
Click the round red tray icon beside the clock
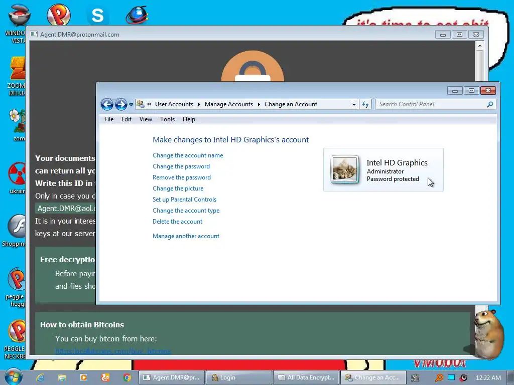click(463, 378)
